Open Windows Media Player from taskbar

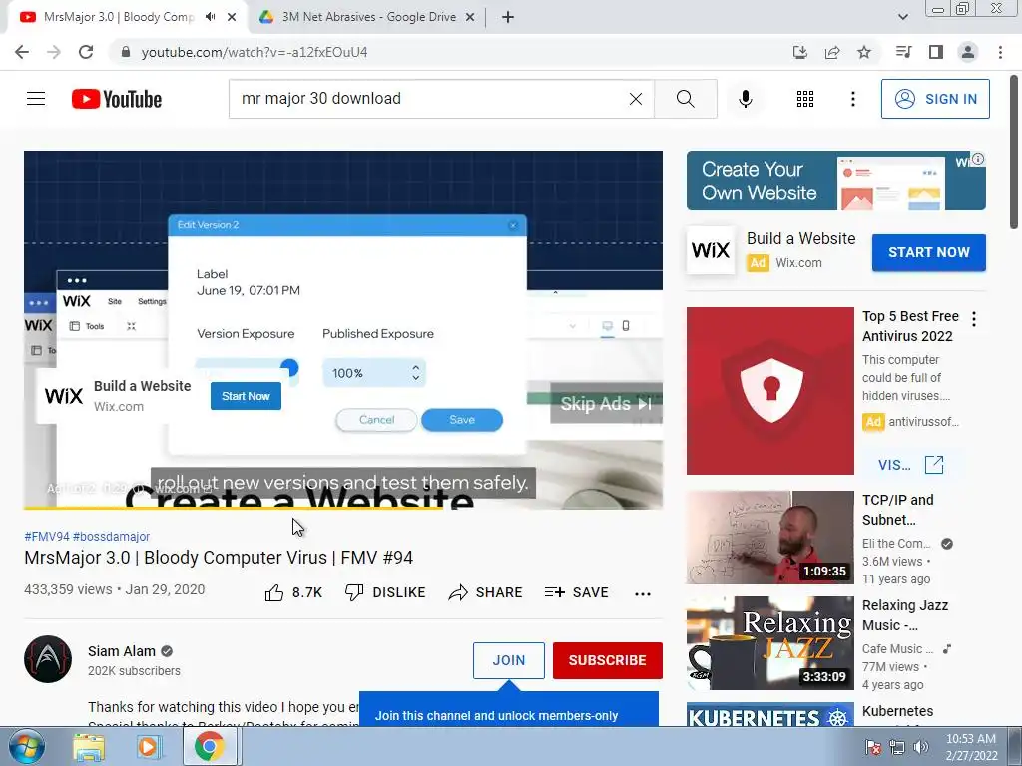tap(149, 746)
